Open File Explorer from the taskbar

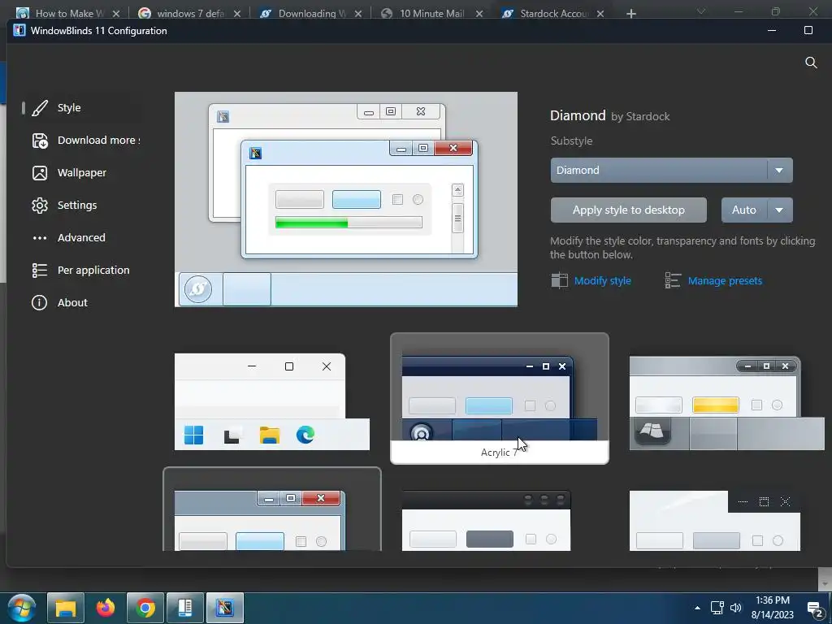click(x=66, y=608)
